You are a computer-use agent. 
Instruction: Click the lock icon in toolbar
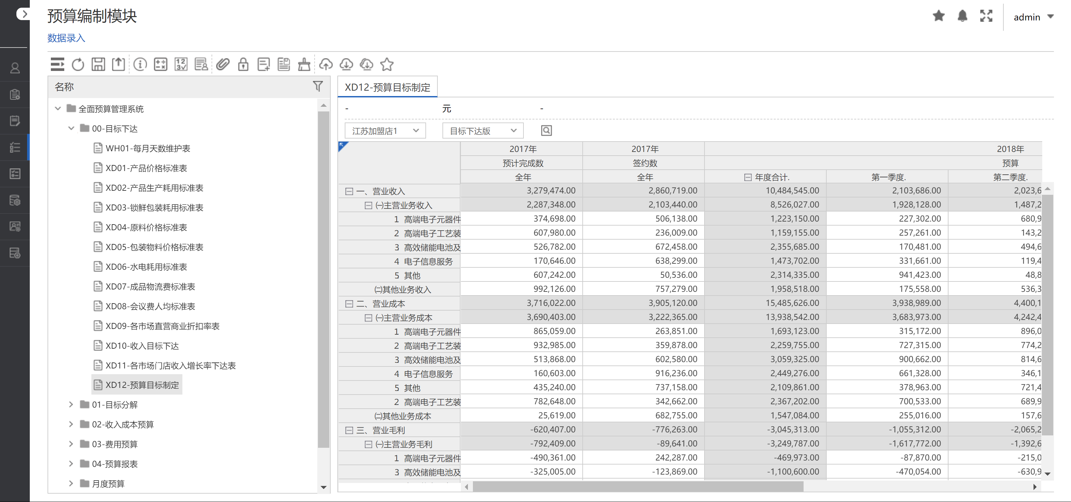(x=243, y=64)
